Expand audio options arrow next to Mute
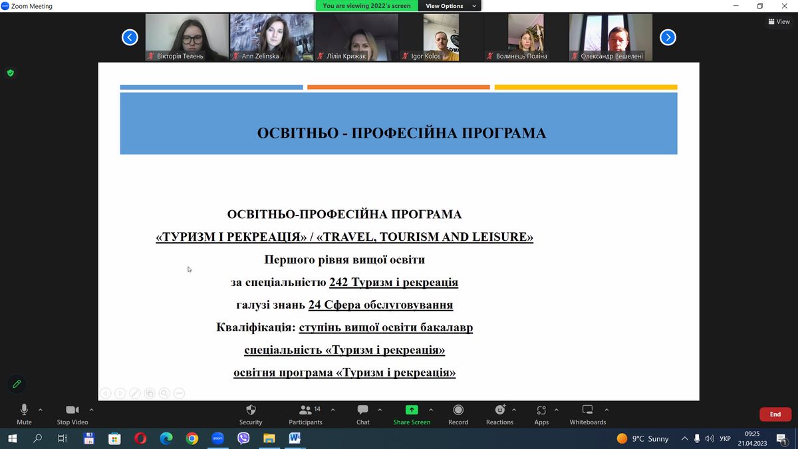The width and height of the screenshot is (798, 449). click(x=41, y=410)
